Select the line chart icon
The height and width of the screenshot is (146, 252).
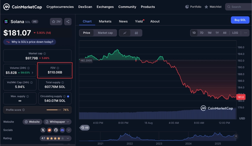125,33
